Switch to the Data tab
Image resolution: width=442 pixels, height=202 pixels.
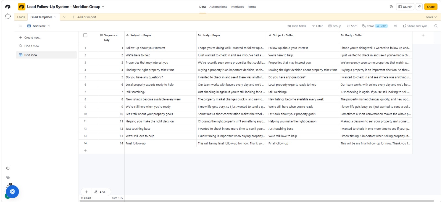point(202,7)
